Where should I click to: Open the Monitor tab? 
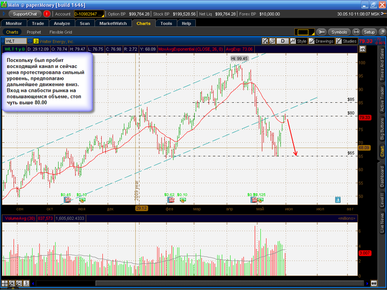[14, 24]
